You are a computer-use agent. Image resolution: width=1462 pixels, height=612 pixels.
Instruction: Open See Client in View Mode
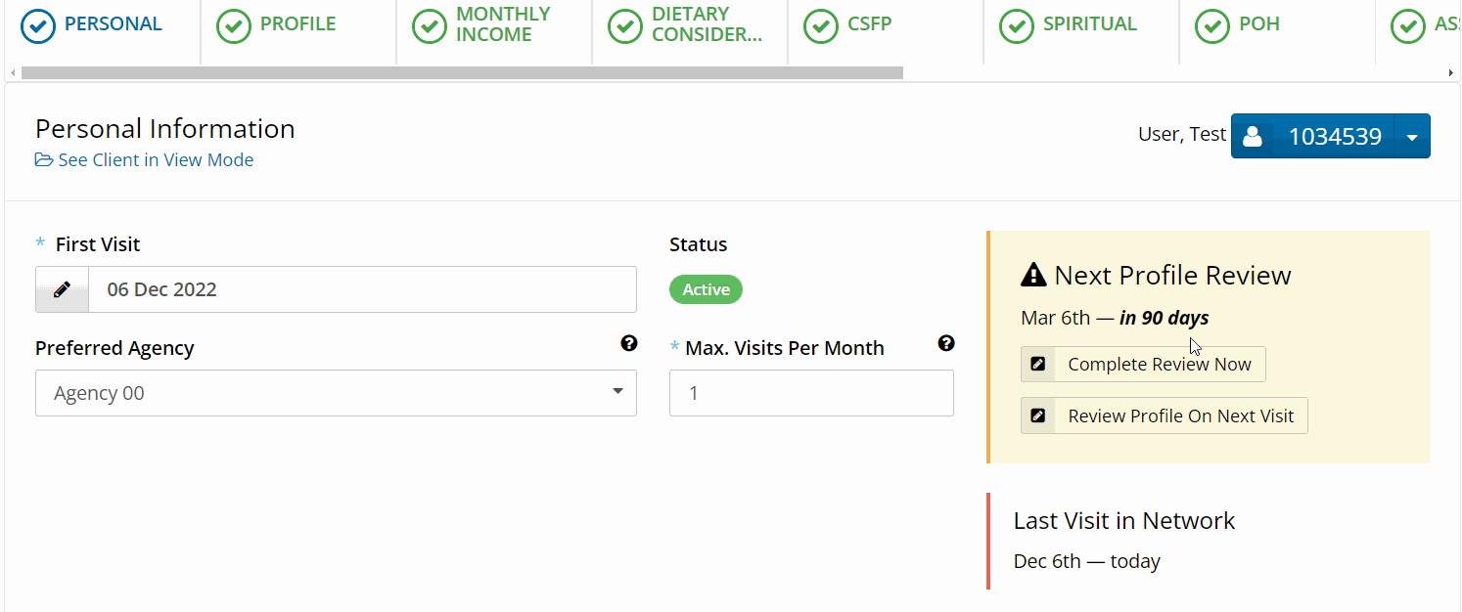click(x=155, y=158)
